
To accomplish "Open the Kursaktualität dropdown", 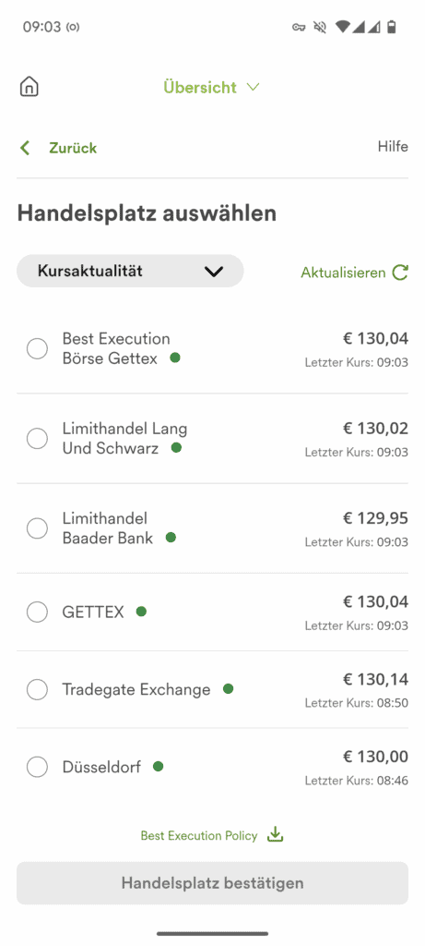I will pos(130,271).
